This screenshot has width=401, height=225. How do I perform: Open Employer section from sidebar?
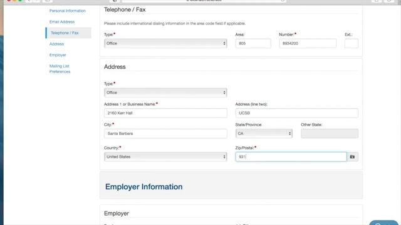(x=58, y=55)
